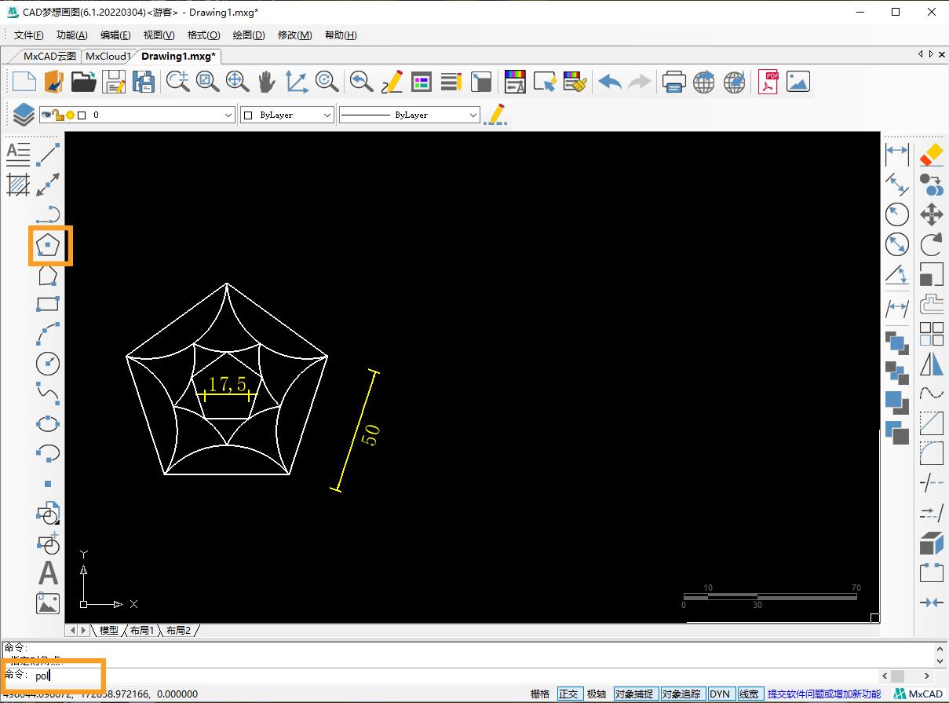Select the polygon drawing tool

pyautogui.click(x=48, y=246)
